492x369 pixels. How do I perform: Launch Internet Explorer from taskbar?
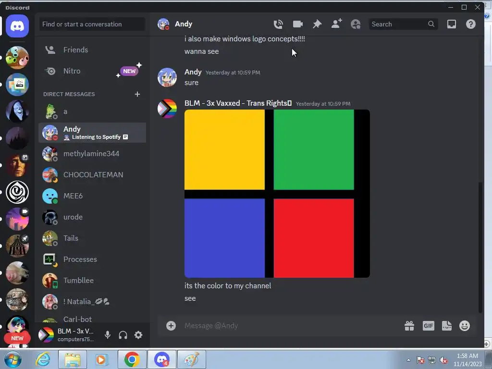43,359
